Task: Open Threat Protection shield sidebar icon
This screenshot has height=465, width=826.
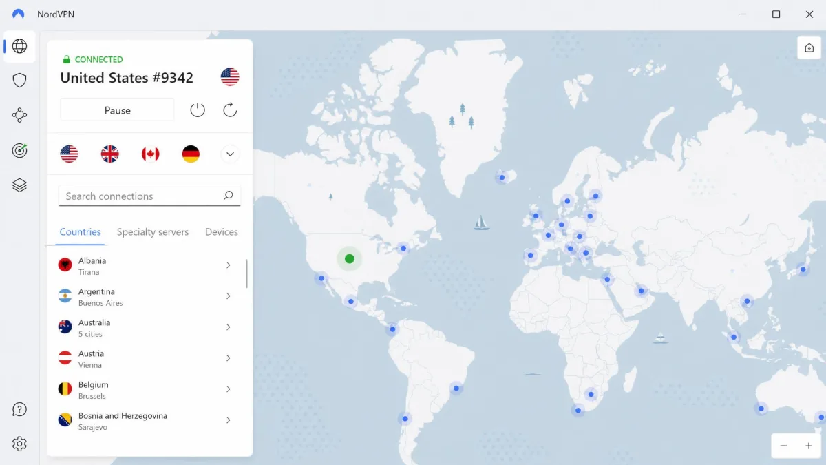Action: (20, 81)
